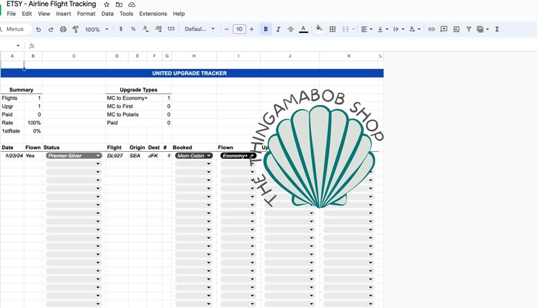This screenshot has height=308, width=549.
Task: Open text wrapping options
Action: pos(399,30)
